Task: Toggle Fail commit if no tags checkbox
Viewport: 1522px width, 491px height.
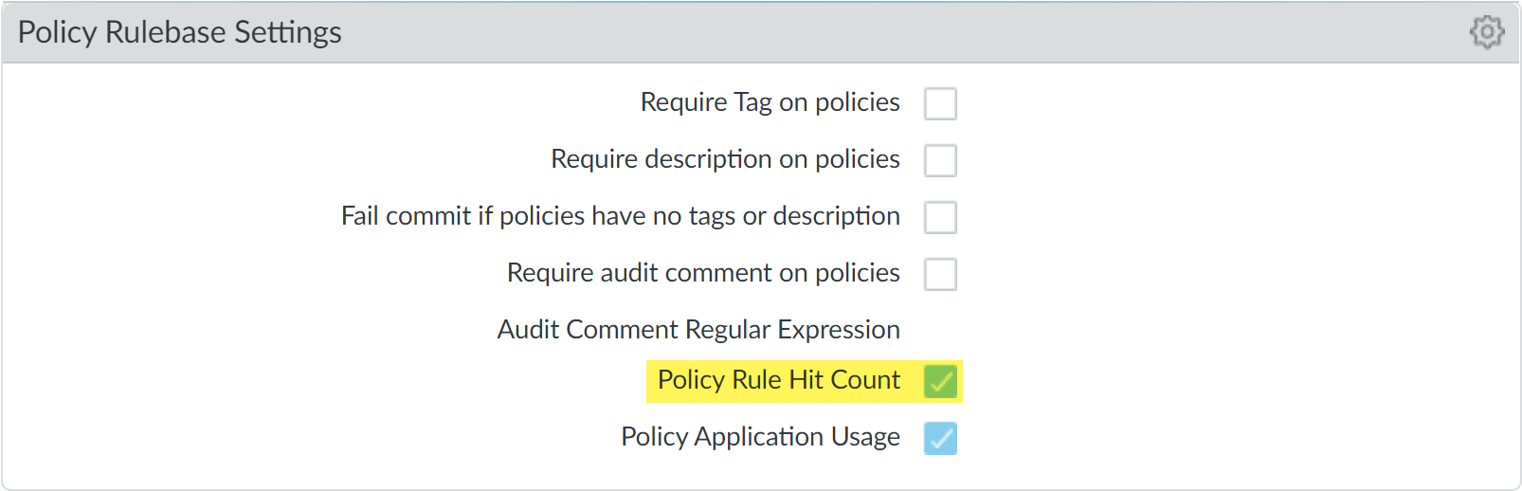Action: point(940,217)
